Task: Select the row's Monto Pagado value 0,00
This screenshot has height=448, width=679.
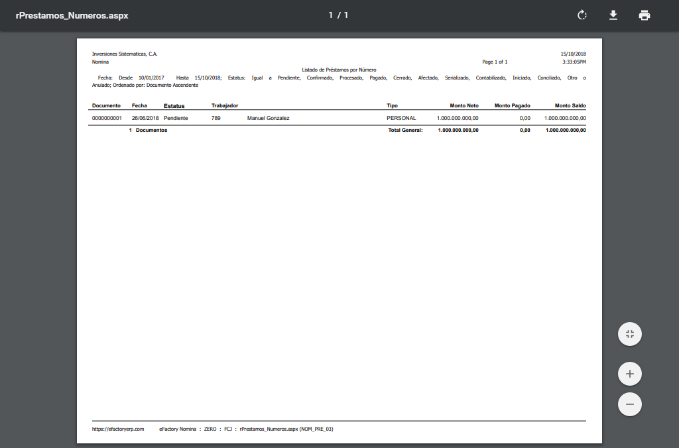Action: click(525, 118)
